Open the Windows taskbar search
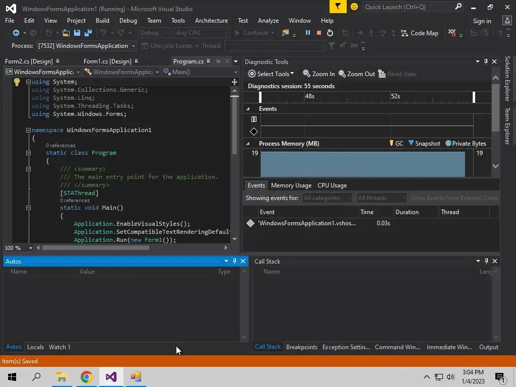Screen dimensions: 516x387 pos(36,377)
